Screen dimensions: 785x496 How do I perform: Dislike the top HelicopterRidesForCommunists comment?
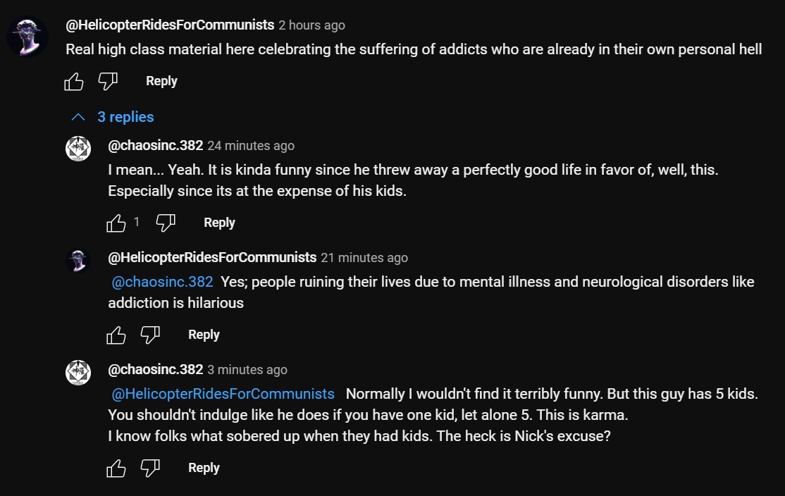click(107, 82)
